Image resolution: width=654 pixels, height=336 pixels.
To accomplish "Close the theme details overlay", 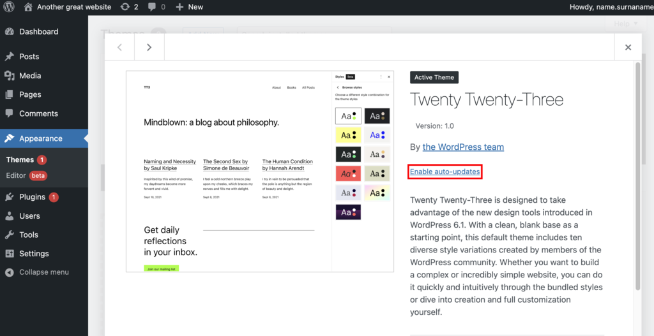I will (x=628, y=47).
